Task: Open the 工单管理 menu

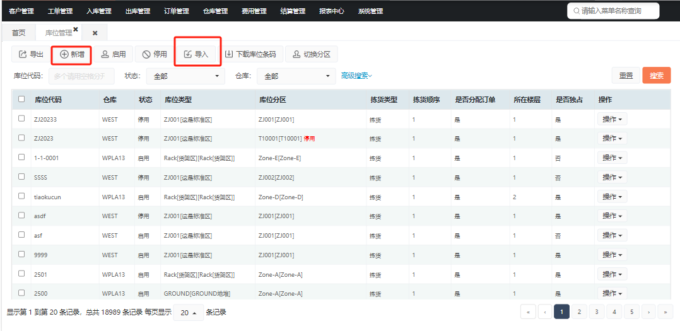Action: 61,11
